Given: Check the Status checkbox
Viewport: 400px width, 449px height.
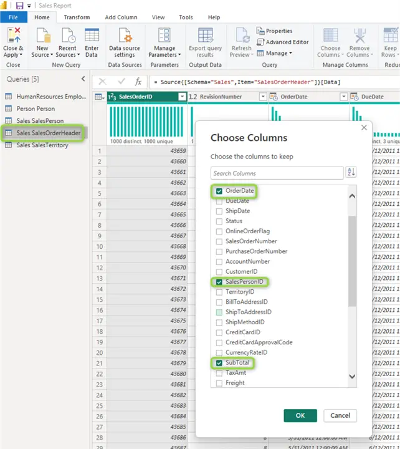Looking at the screenshot, I should pos(219,221).
